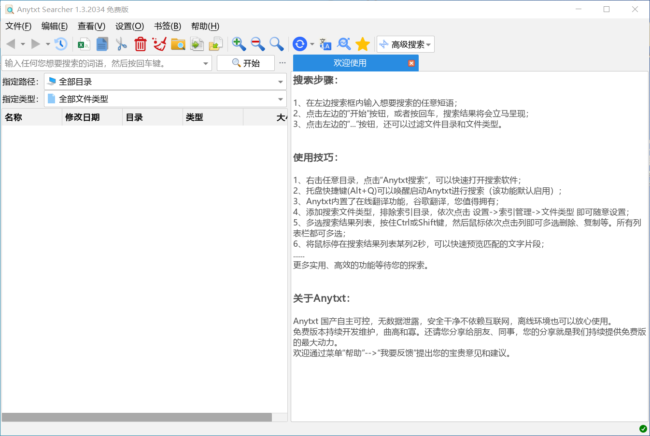
Task: Click the forward navigation arrow
Action: pos(36,44)
